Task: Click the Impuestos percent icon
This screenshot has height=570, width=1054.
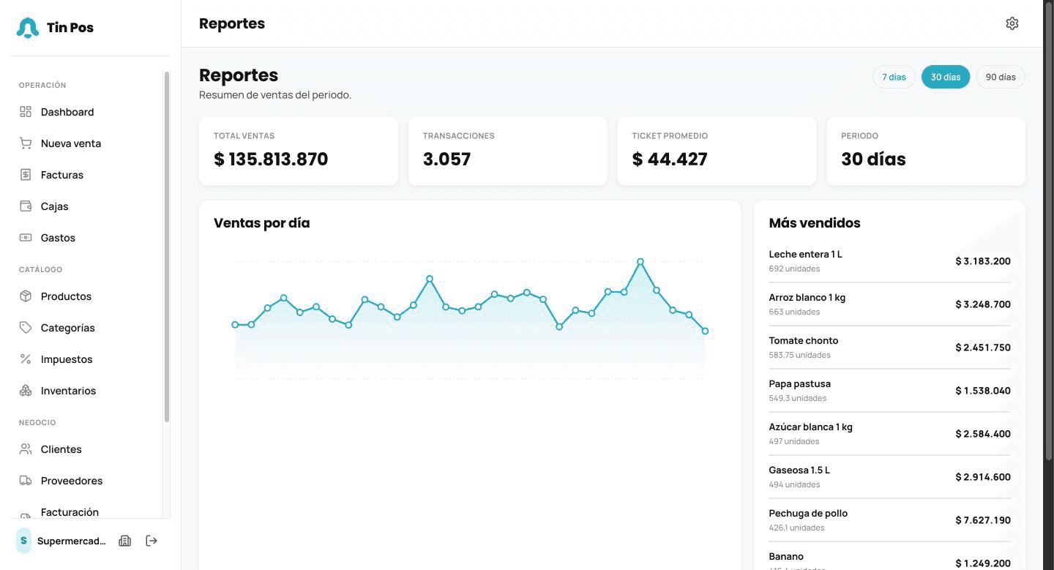Action: 26,359
